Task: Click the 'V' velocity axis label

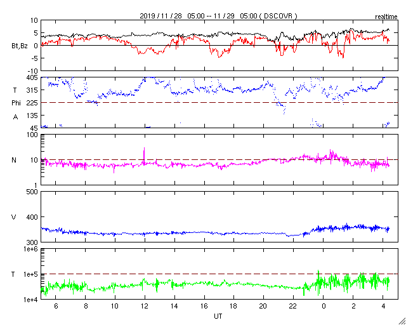Action: [14, 217]
